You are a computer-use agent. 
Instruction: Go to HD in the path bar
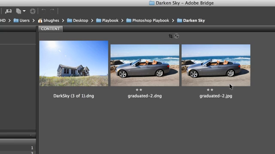point(3,21)
